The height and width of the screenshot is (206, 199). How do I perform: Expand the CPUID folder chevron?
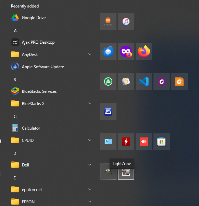pyautogui.click(x=90, y=140)
